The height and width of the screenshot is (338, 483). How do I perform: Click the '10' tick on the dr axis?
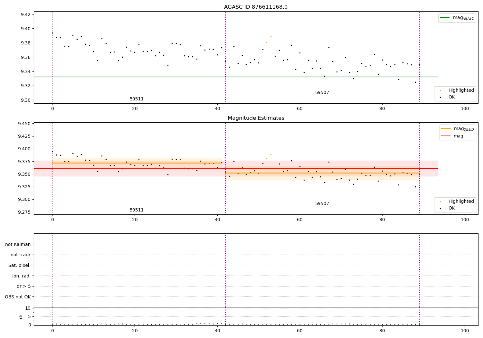28,308
